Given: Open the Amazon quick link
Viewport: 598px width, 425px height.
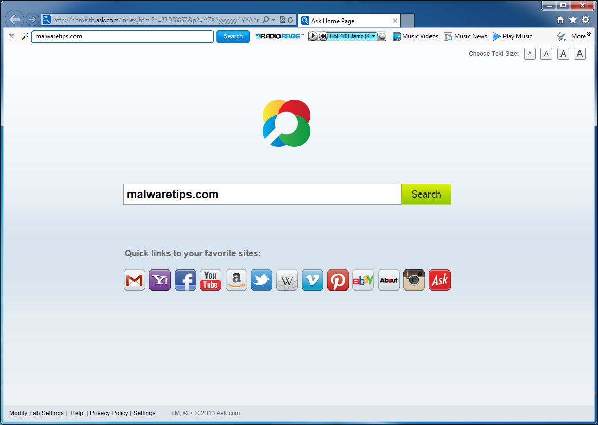Looking at the screenshot, I should click(236, 280).
